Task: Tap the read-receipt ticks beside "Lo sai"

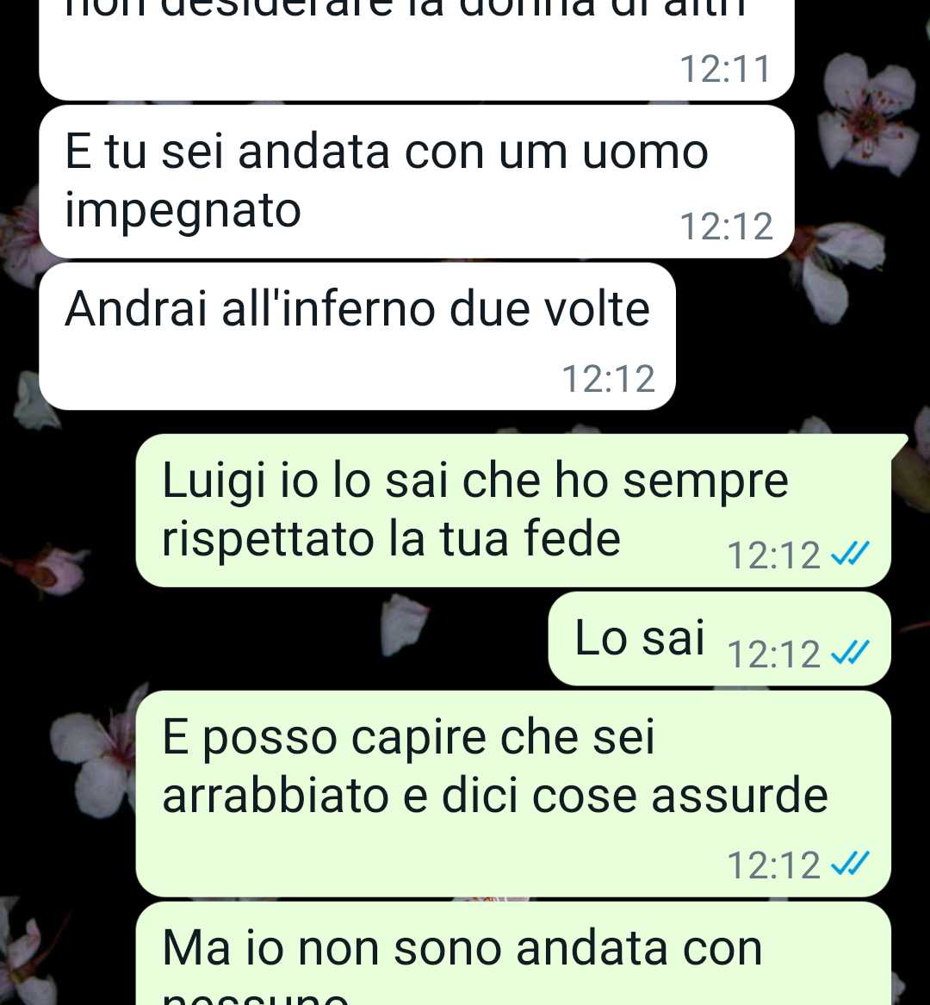Action: coord(850,653)
